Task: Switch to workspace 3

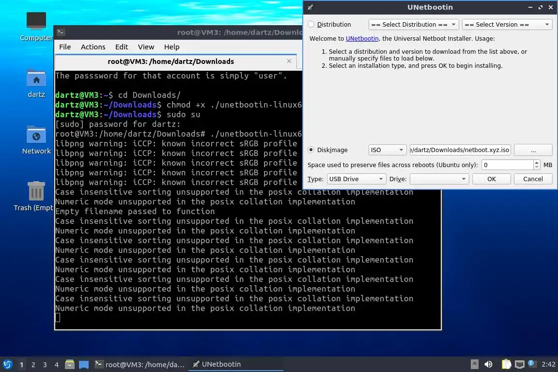Action: click(x=45, y=365)
